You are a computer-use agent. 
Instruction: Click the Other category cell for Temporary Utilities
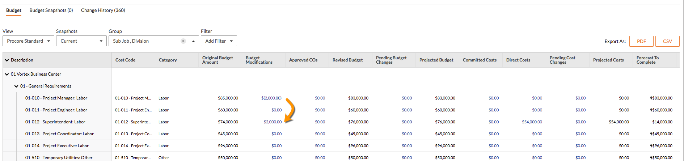click(164, 158)
